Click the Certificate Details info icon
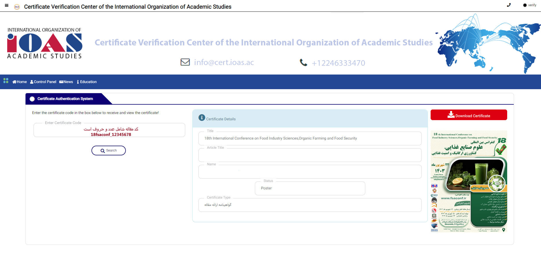Viewport: 541px width, 254px height. (x=202, y=118)
